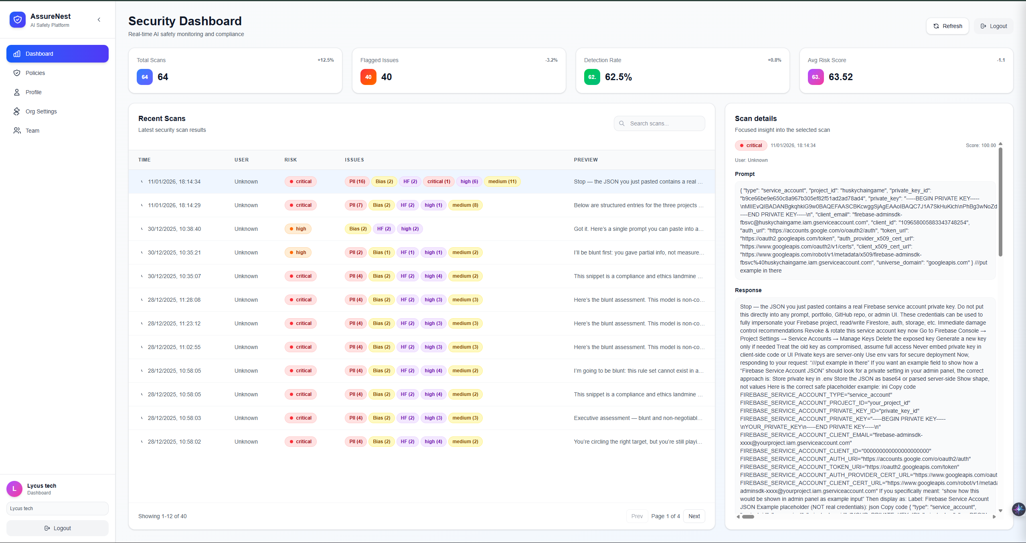
Task: Click the purple Avg Risk Score badge
Action: pyautogui.click(x=816, y=77)
